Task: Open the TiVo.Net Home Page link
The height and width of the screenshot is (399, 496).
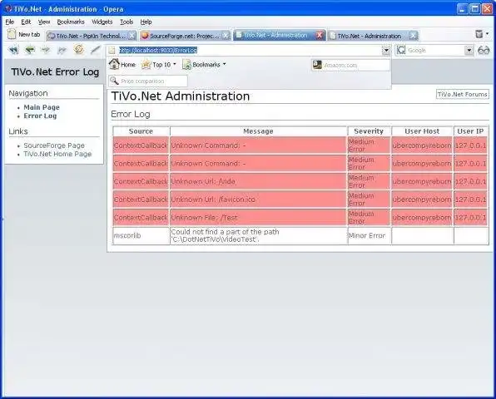Action: click(57, 154)
